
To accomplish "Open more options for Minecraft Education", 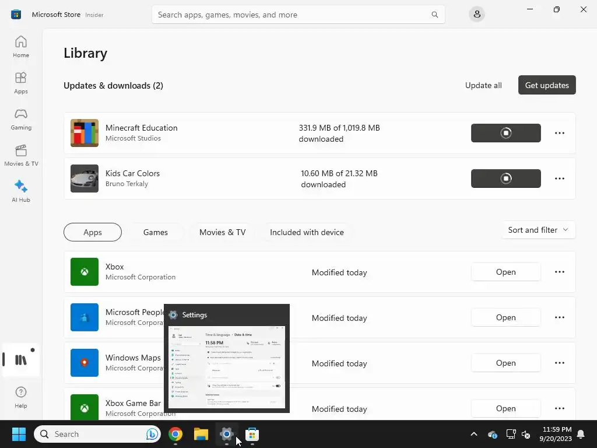I will [559, 133].
